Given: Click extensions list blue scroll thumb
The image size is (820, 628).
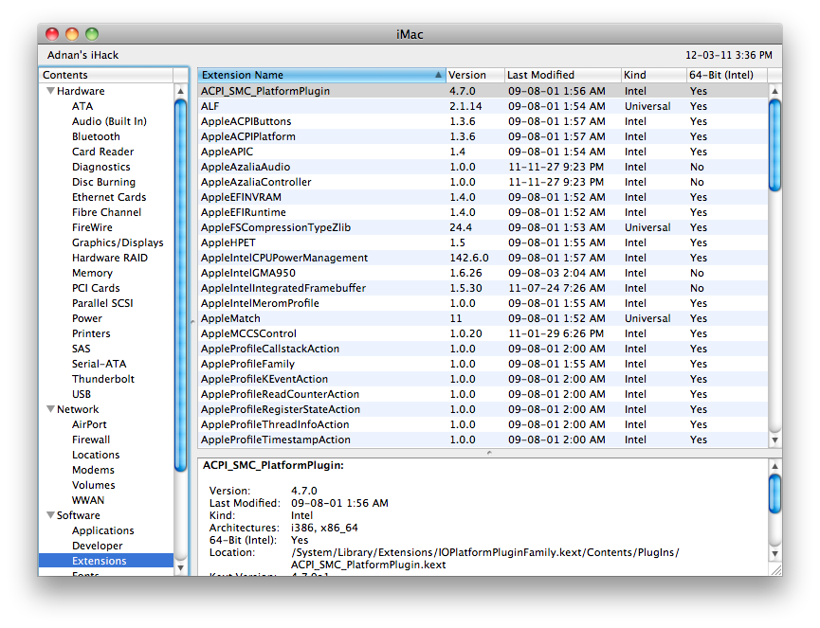Looking at the screenshot, I should point(775,145).
